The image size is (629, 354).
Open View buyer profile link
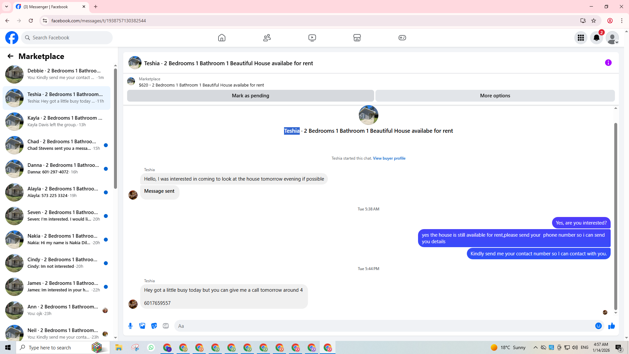[389, 158]
